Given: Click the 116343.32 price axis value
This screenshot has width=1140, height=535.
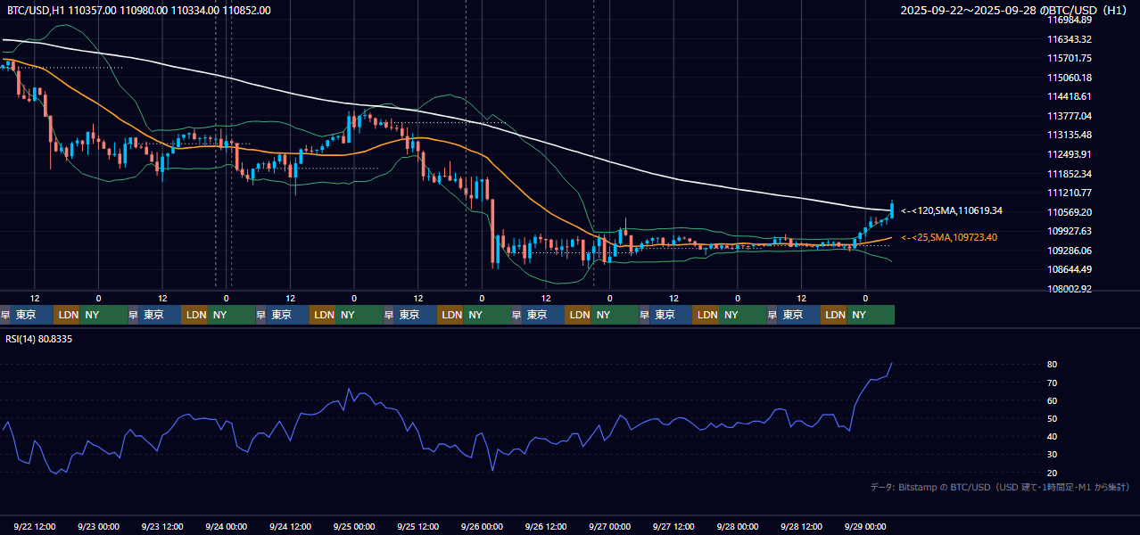Looking at the screenshot, I should [x=1070, y=39].
